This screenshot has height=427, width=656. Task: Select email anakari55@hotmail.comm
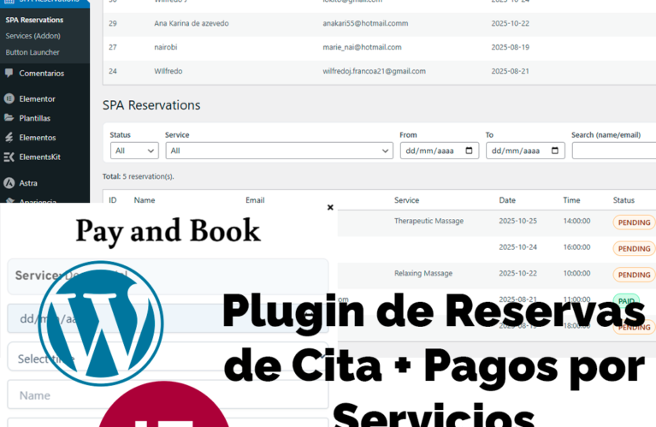[x=365, y=23]
